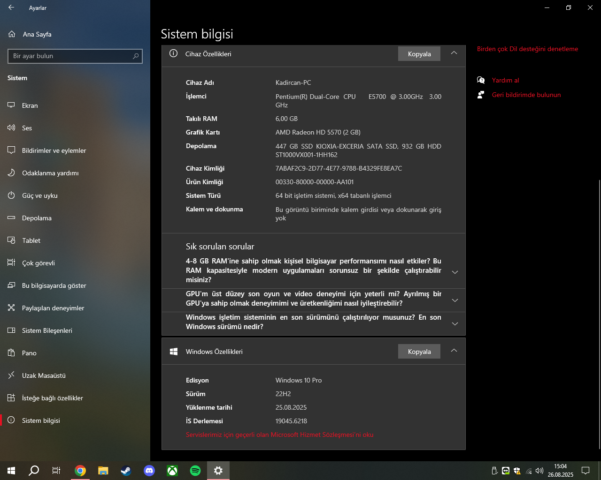
Task: Open Steam from the taskbar
Action: click(x=126, y=471)
